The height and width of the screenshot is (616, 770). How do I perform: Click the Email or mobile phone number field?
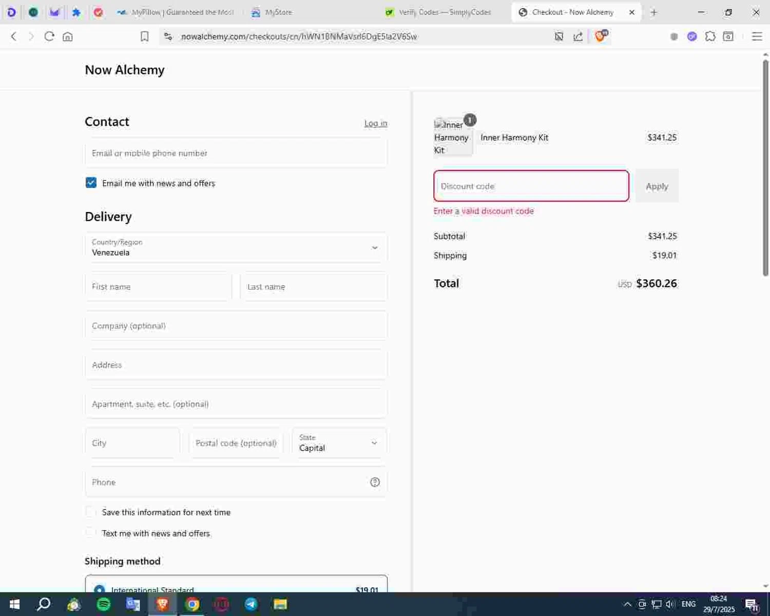click(236, 153)
